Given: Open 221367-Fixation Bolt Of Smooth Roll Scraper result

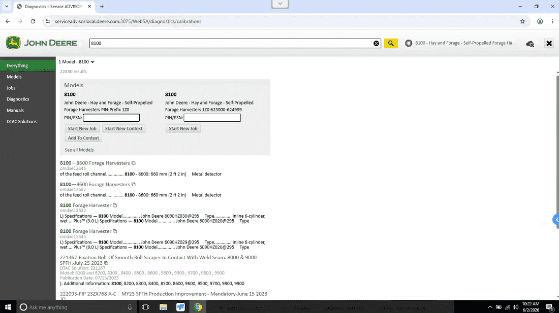Looking at the screenshot, I should (158, 260).
